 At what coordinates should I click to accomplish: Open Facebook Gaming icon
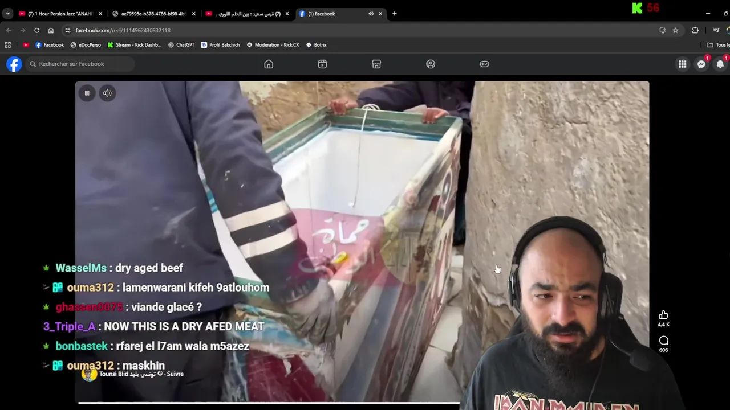tap(484, 64)
